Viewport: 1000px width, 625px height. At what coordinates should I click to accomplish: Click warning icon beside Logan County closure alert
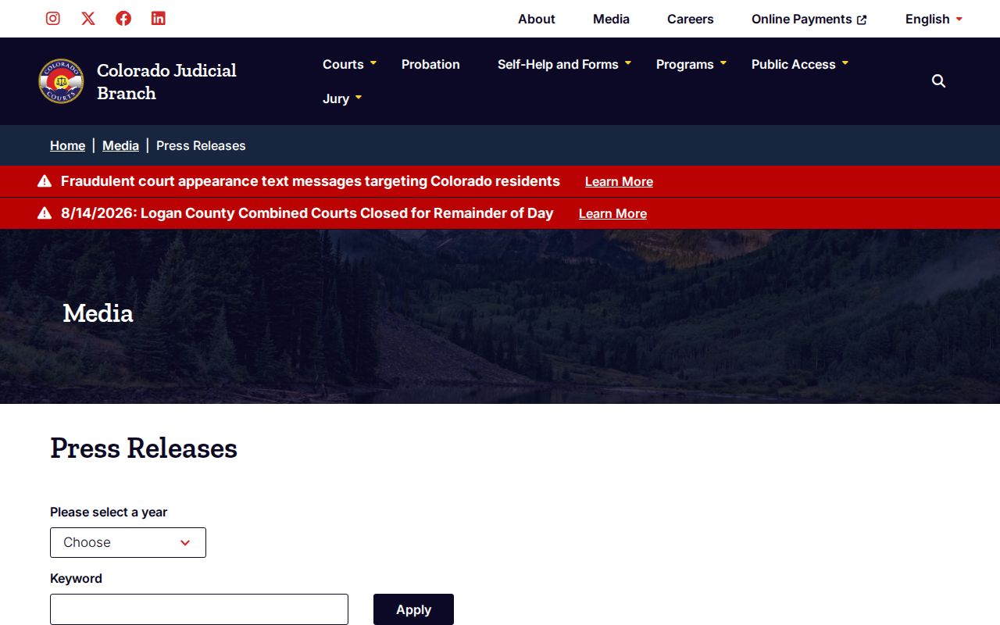(x=45, y=213)
